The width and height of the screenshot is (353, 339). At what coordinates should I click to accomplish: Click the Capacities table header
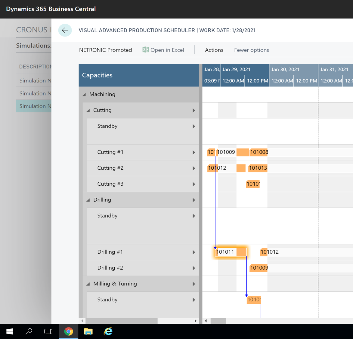point(139,75)
